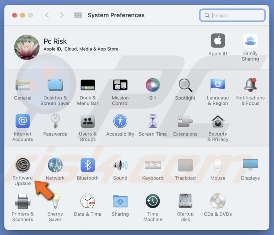Viewport: 274px width, 235px height.
Task: Open Internet Accounts pane
Action: pyautogui.click(x=23, y=121)
